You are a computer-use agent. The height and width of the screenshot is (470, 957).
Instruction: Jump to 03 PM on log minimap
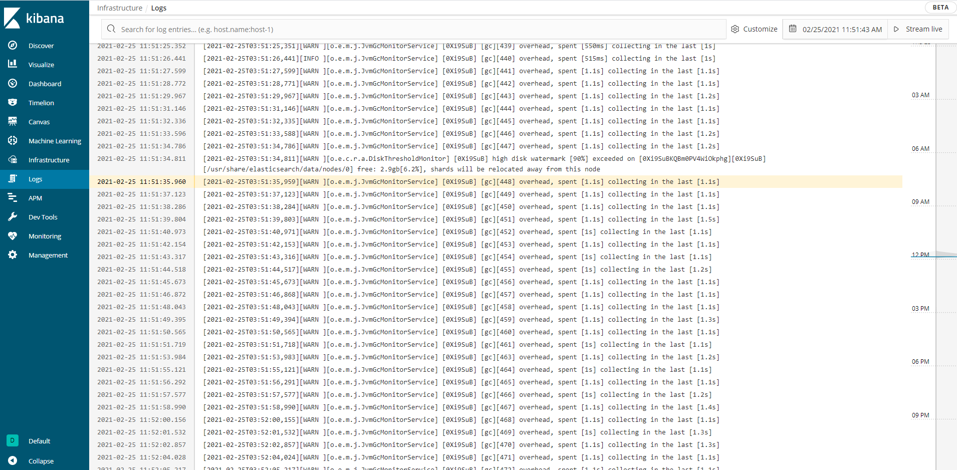(x=920, y=309)
